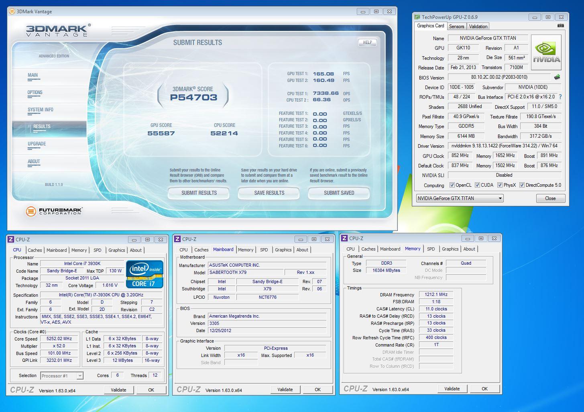This screenshot has width=584, height=412.
Task: Click OK in CPU tab CPU-Z window
Action: [x=151, y=390]
